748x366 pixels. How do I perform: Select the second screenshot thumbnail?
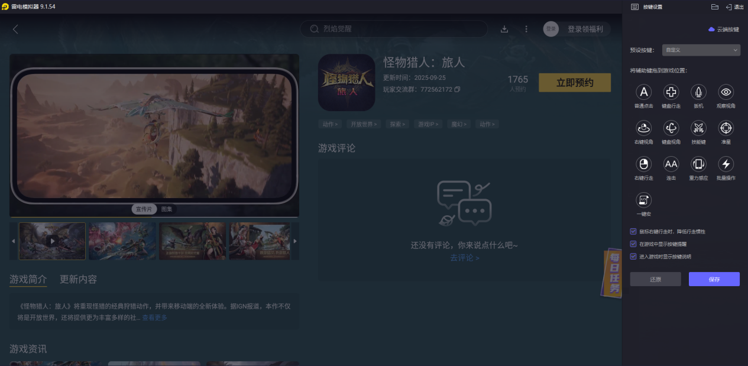pos(122,241)
